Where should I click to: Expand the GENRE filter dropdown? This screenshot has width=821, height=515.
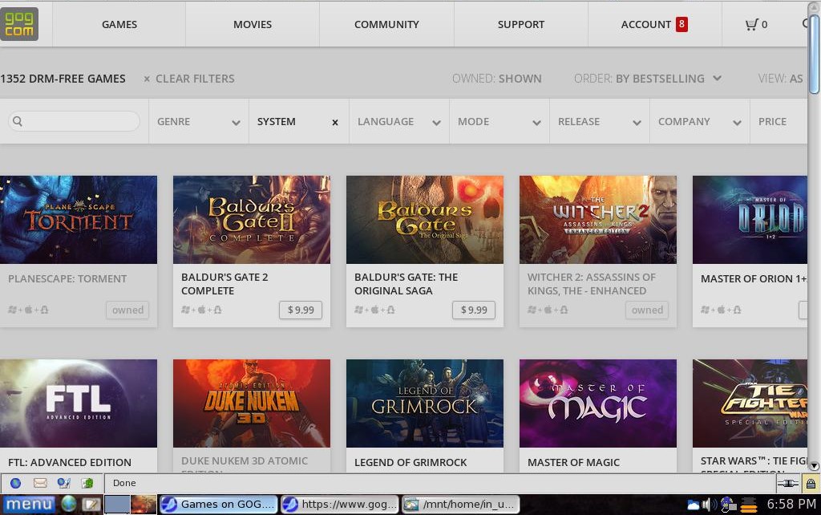[x=199, y=122]
